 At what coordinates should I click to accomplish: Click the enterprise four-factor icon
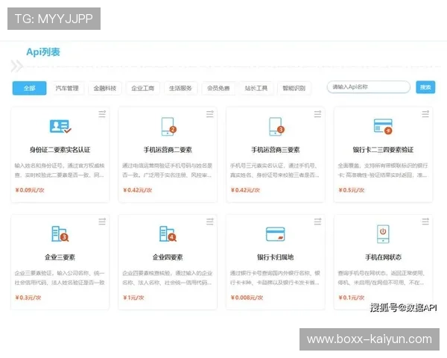coord(168,233)
